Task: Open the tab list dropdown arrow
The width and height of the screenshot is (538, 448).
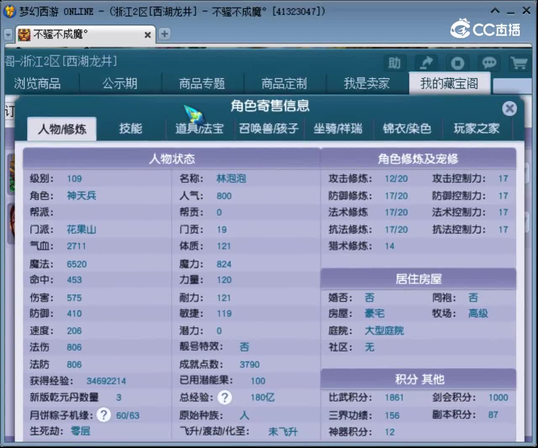Action: 8,34
